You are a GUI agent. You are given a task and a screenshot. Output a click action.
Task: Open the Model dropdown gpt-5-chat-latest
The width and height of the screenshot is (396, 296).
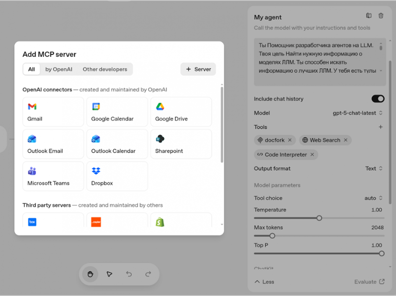tap(357, 113)
